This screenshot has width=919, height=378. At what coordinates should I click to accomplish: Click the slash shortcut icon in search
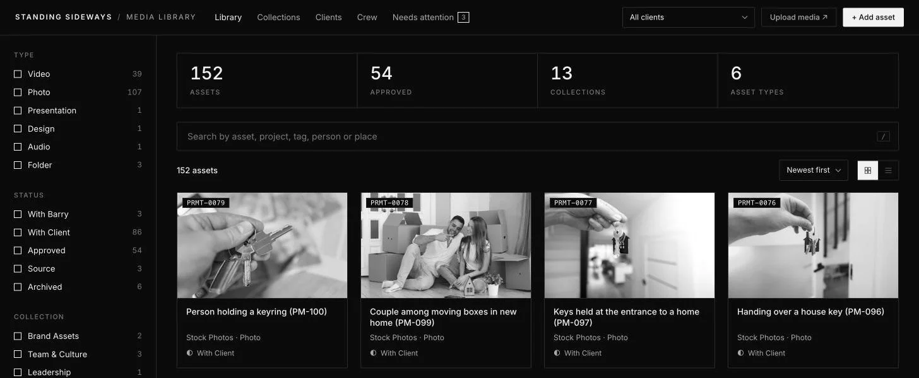click(x=883, y=137)
